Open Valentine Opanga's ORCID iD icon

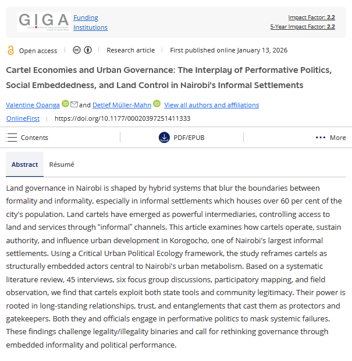(x=65, y=104)
